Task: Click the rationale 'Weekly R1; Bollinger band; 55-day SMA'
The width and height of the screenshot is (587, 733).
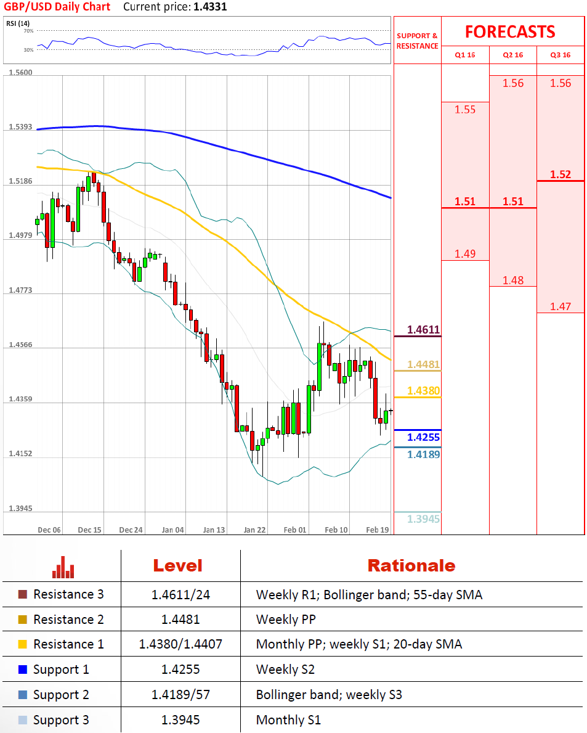Action: click(x=370, y=595)
